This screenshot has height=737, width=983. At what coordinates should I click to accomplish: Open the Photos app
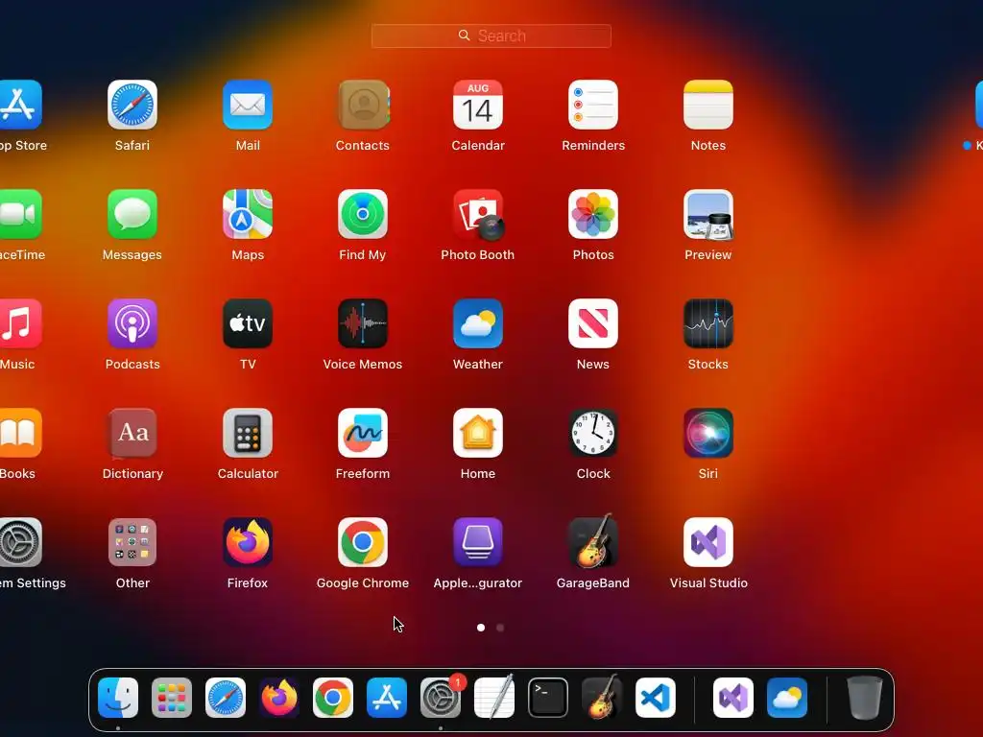click(x=593, y=214)
